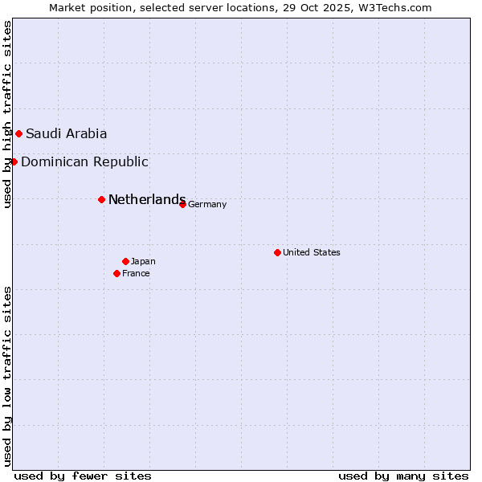Viewport: 482px width, 482px height.
Task: Click the 'France' text label
Action: click(x=136, y=274)
